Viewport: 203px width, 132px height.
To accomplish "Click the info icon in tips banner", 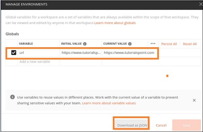I will pos(13,97).
